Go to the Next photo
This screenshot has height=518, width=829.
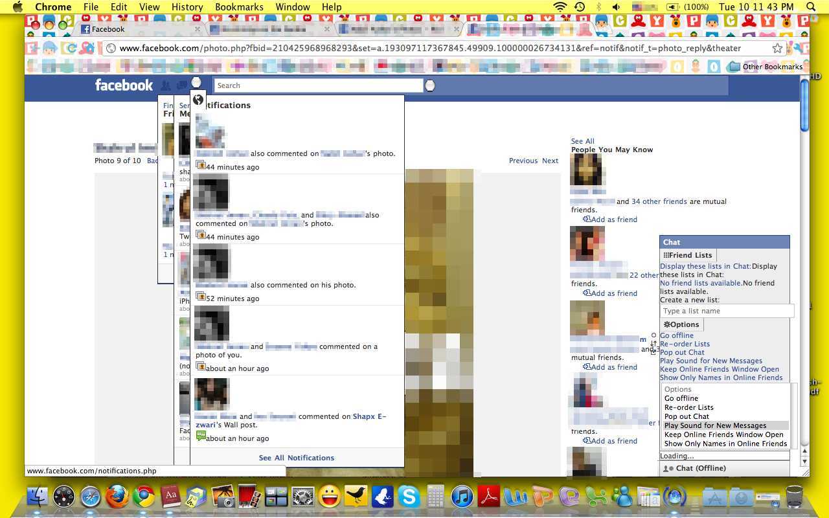[x=550, y=161]
